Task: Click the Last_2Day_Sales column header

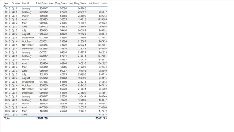Action: point(58,3)
